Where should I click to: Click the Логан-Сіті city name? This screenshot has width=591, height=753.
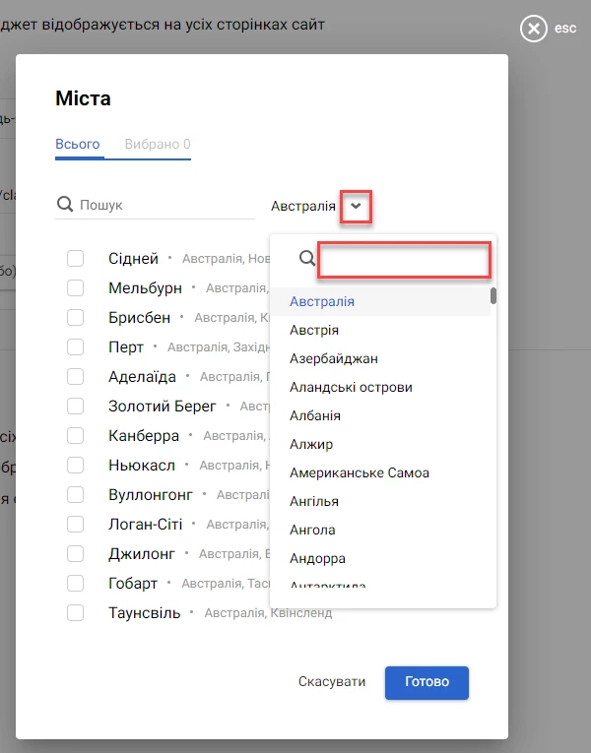click(x=145, y=524)
